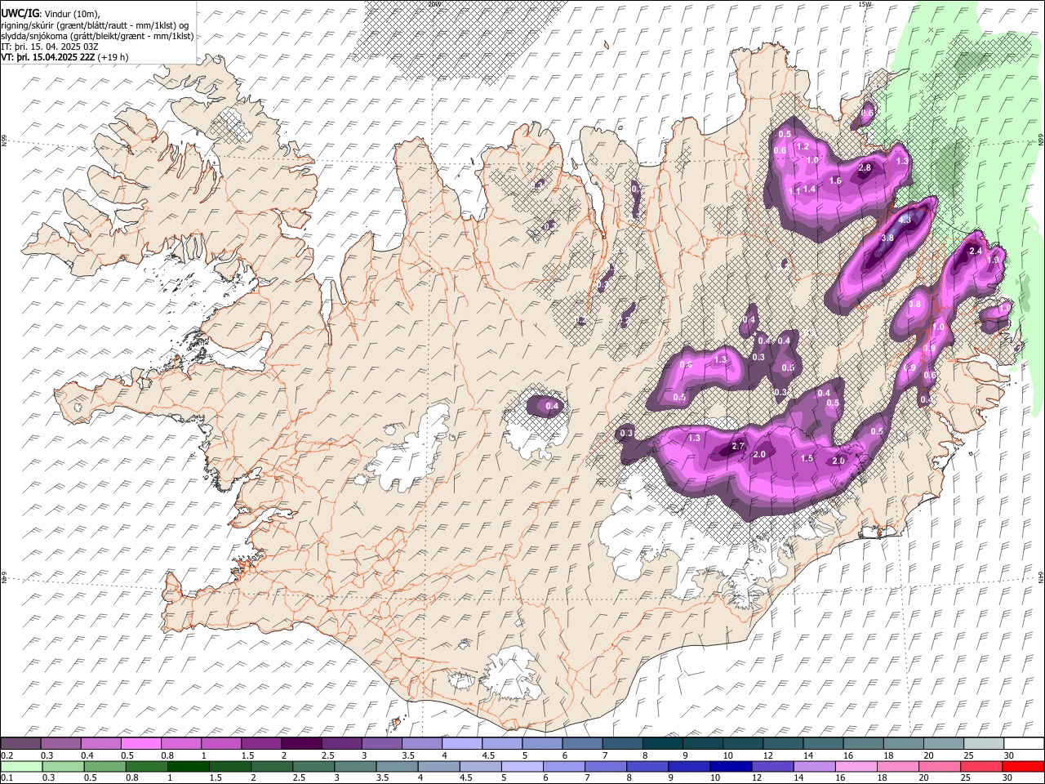Select the Vindur (10m) header text
Screen dimensions: 1045x784
pos(71,13)
